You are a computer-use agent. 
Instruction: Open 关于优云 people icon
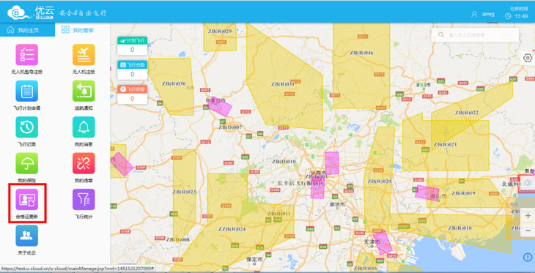pos(26,236)
